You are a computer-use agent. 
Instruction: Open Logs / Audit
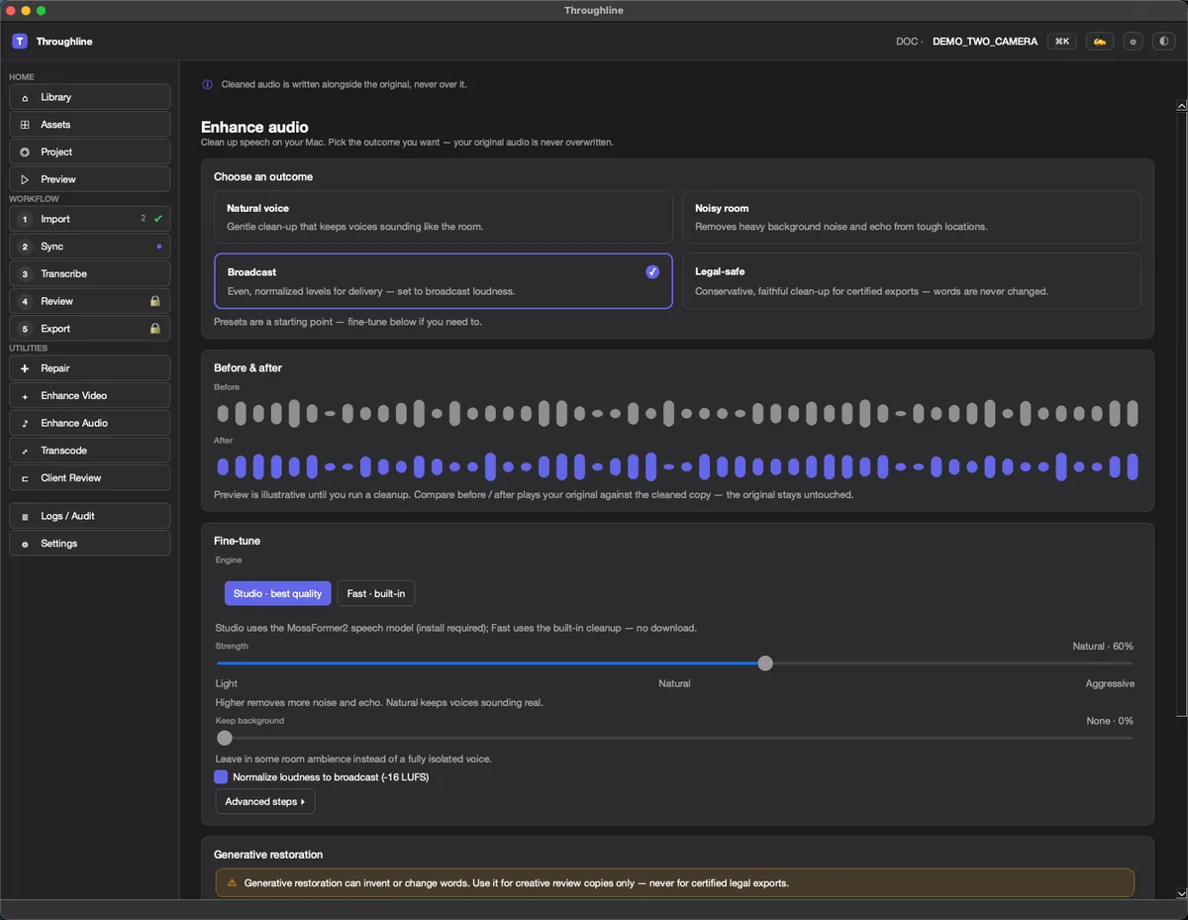89,516
